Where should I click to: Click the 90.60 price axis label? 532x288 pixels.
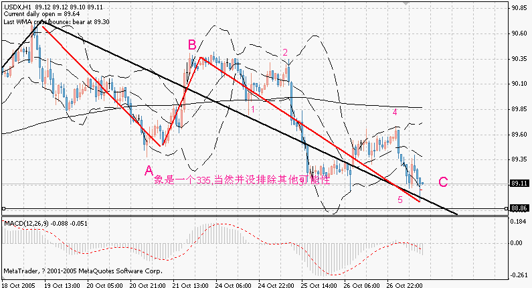pos(519,33)
